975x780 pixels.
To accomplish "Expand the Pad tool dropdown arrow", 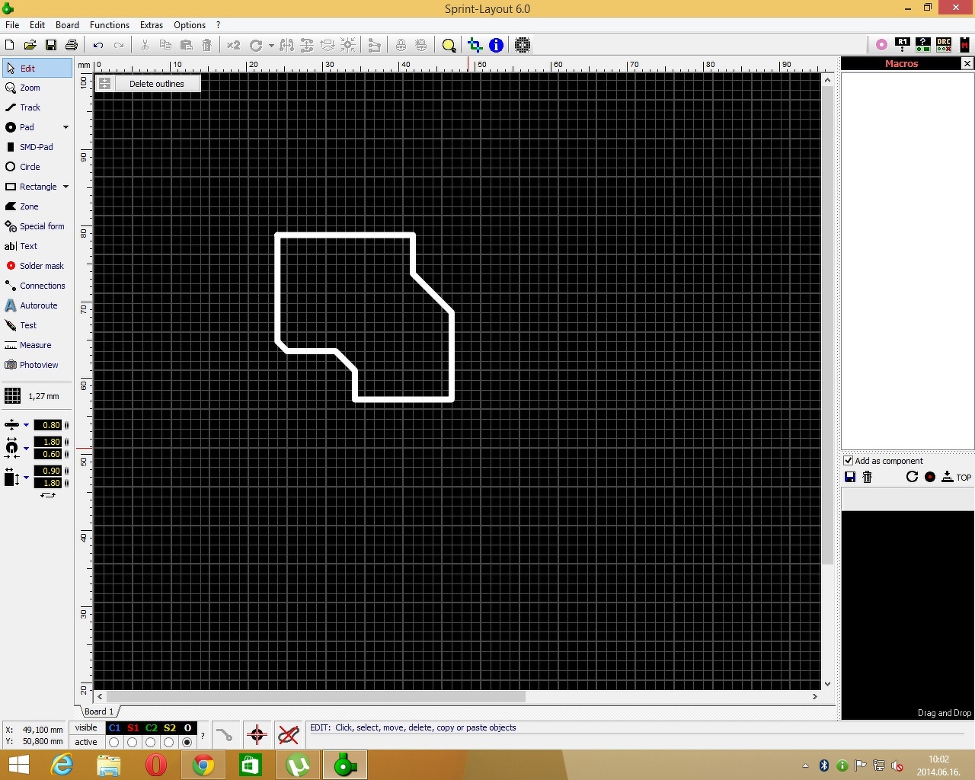I will point(66,127).
